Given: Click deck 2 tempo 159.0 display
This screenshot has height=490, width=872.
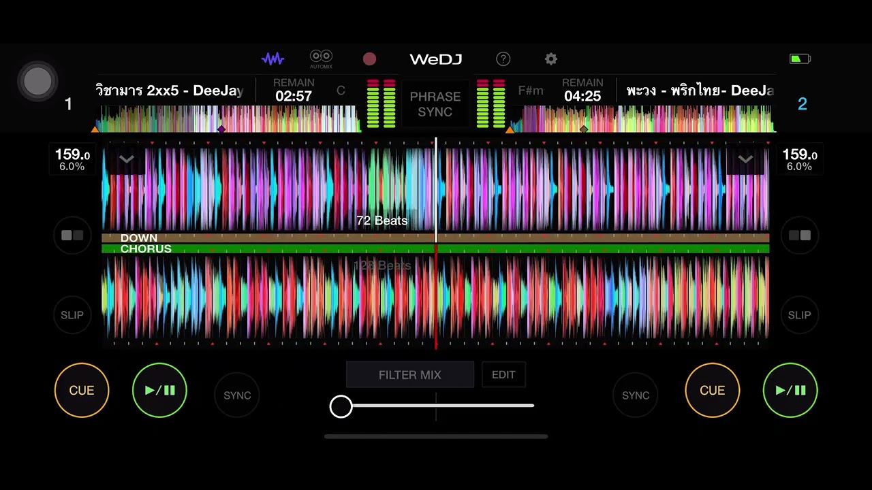Looking at the screenshot, I should click(800, 159).
